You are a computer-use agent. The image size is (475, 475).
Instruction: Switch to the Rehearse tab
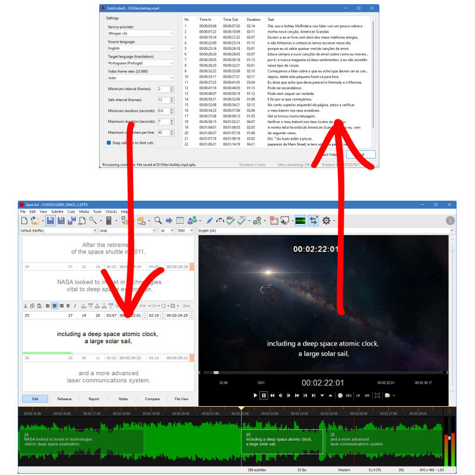65,399
